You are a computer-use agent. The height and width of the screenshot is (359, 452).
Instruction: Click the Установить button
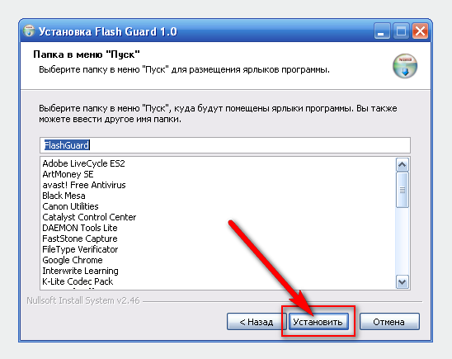pos(318,322)
